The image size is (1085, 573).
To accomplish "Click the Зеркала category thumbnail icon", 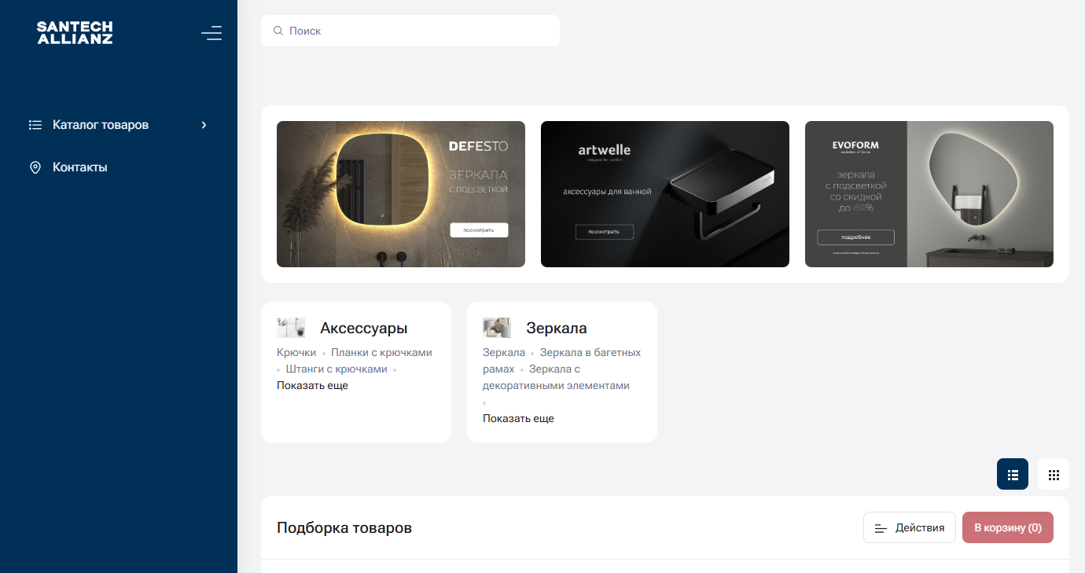I will (497, 328).
